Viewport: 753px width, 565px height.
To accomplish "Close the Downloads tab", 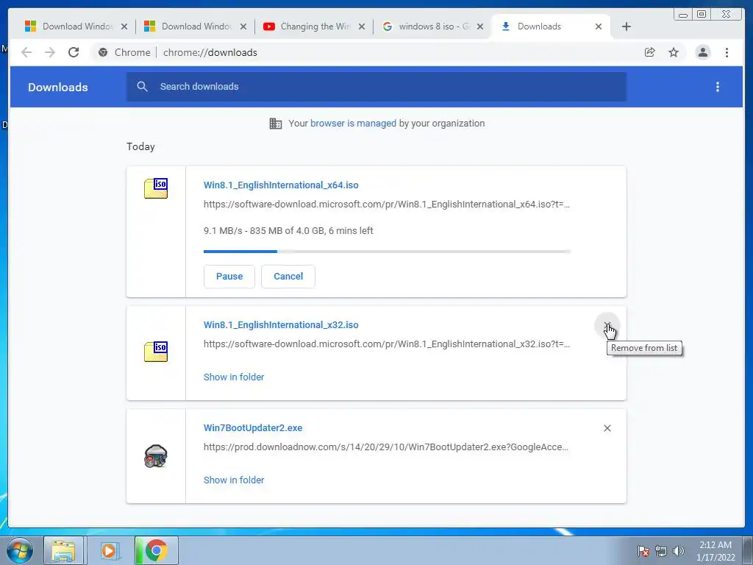I will (599, 26).
